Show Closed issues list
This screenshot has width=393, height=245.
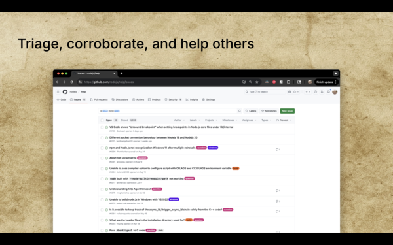coord(128,120)
